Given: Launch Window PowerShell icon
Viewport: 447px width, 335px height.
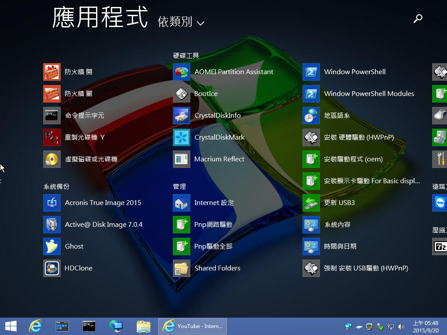Looking at the screenshot, I should click(311, 72).
